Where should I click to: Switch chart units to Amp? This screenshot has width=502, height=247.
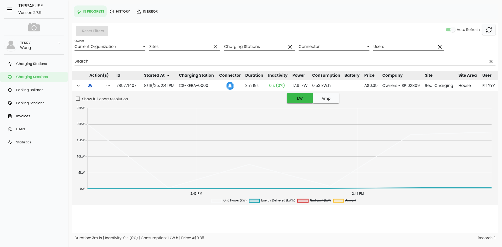(x=326, y=98)
